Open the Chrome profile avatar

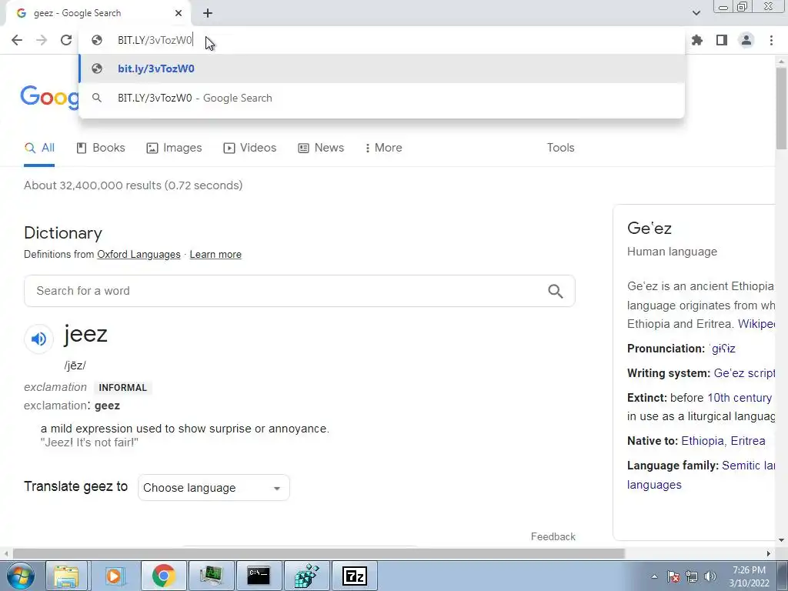[x=746, y=40]
